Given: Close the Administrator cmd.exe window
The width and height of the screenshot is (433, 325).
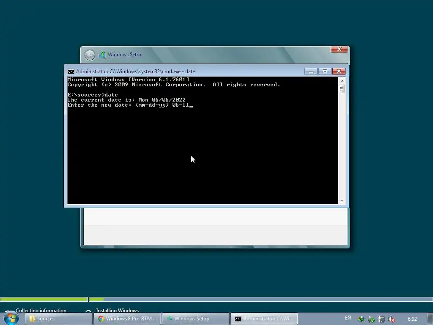Looking at the screenshot, I should click(x=339, y=72).
